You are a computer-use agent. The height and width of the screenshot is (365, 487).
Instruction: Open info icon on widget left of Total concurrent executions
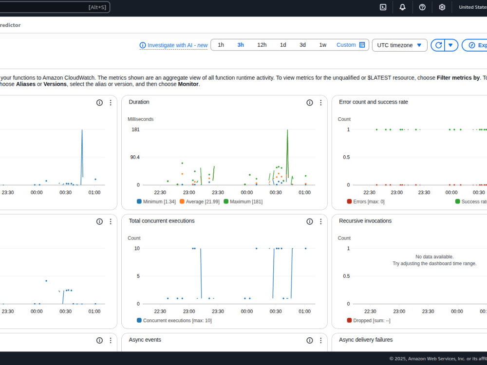[x=99, y=221]
